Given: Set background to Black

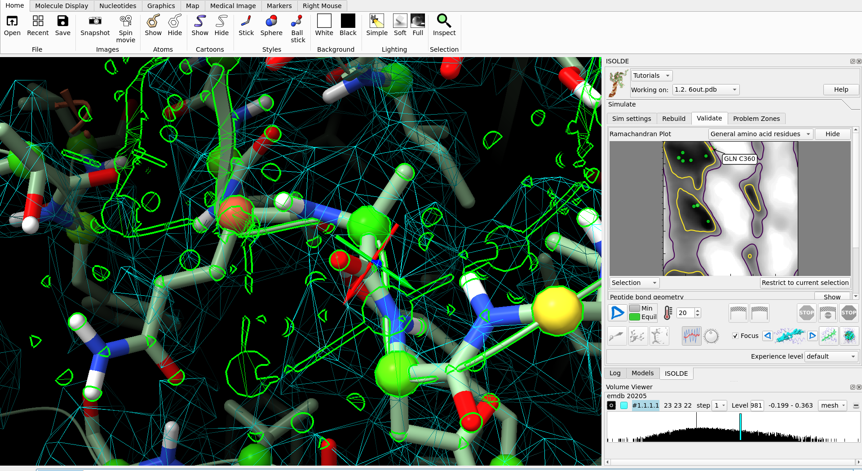Looking at the screenshot, I should tap(348, 21).
